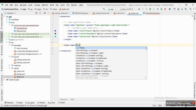Switch to the colors.xml tab
The image size is (196, 110).
[x=119, y=13]
